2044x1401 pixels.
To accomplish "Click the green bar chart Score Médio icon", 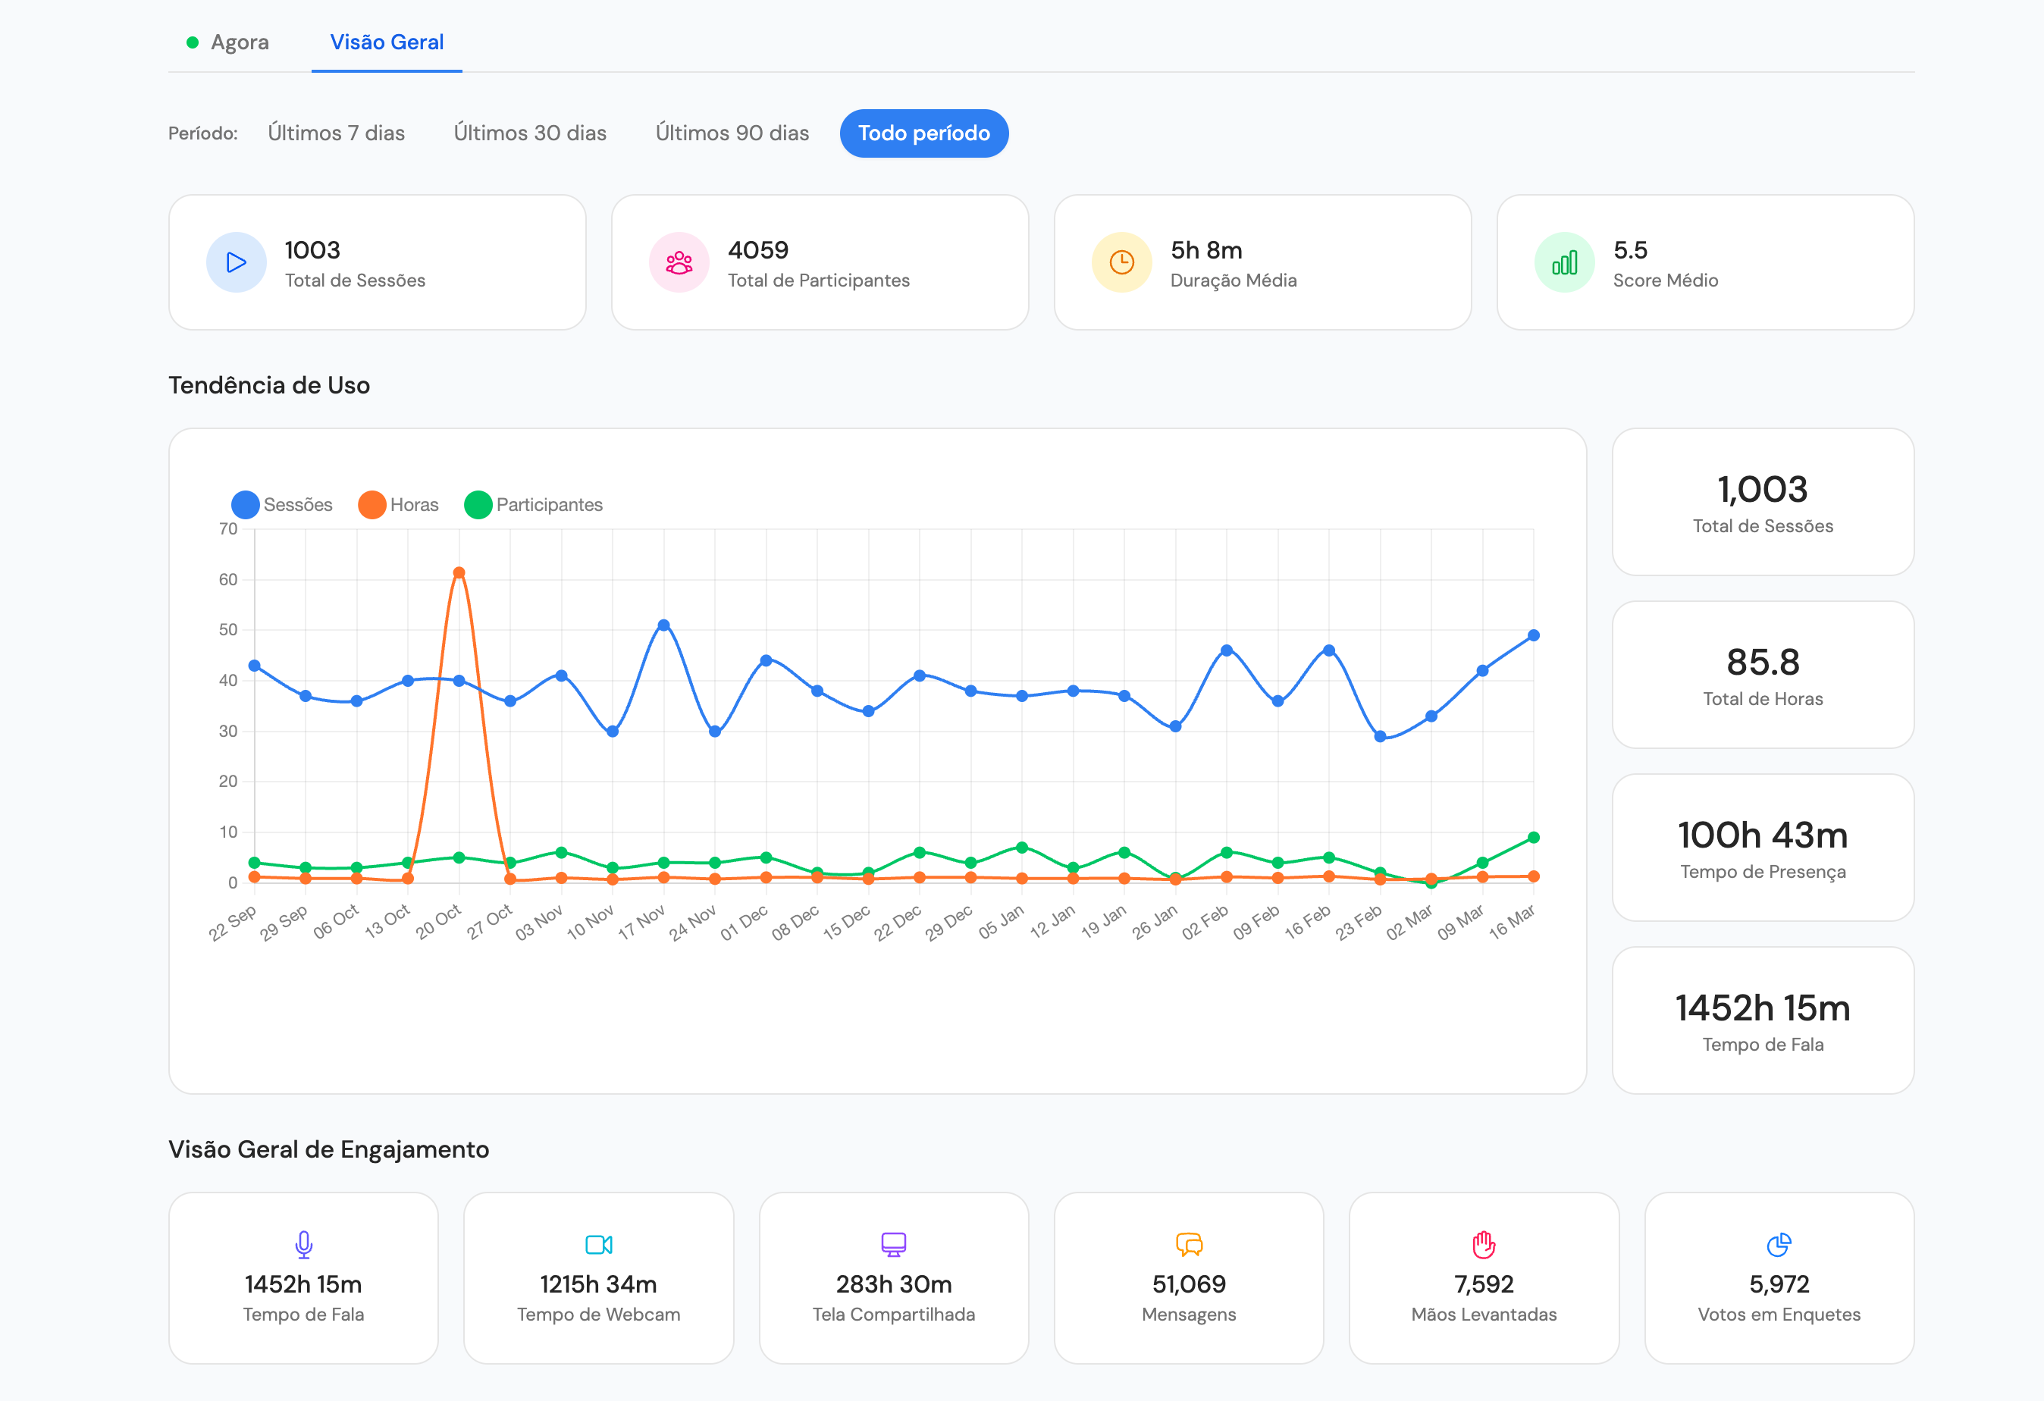I will 1564,262.
